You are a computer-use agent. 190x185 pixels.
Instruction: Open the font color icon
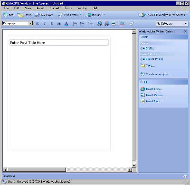pos(66,24)
